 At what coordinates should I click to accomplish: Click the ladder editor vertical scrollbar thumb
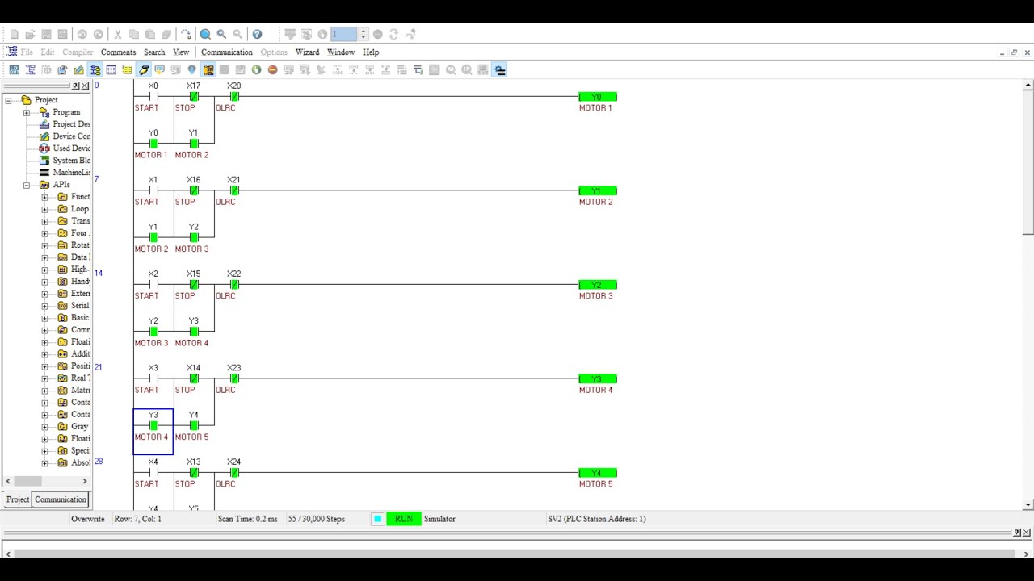[1028, 162]
